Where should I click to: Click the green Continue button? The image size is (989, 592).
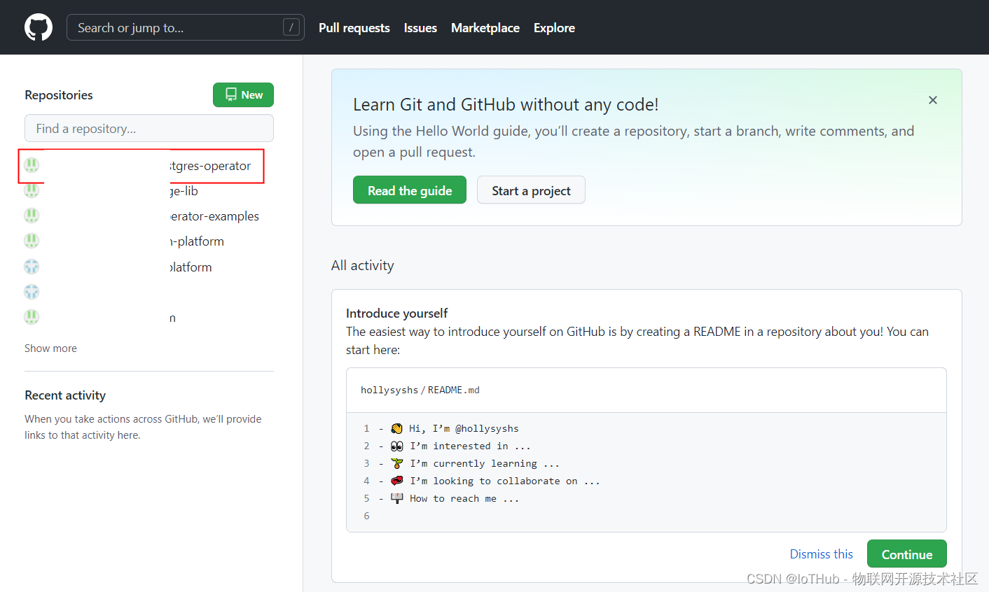click(907, 554)
